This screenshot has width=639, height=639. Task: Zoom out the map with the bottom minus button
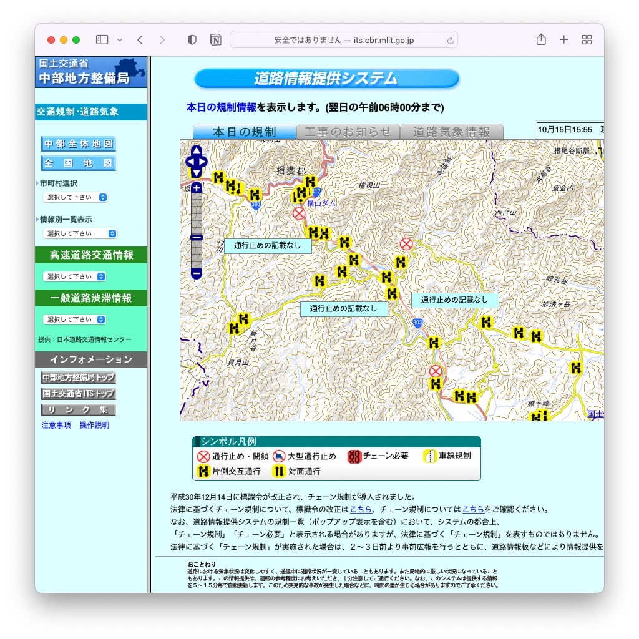point(197,273)
